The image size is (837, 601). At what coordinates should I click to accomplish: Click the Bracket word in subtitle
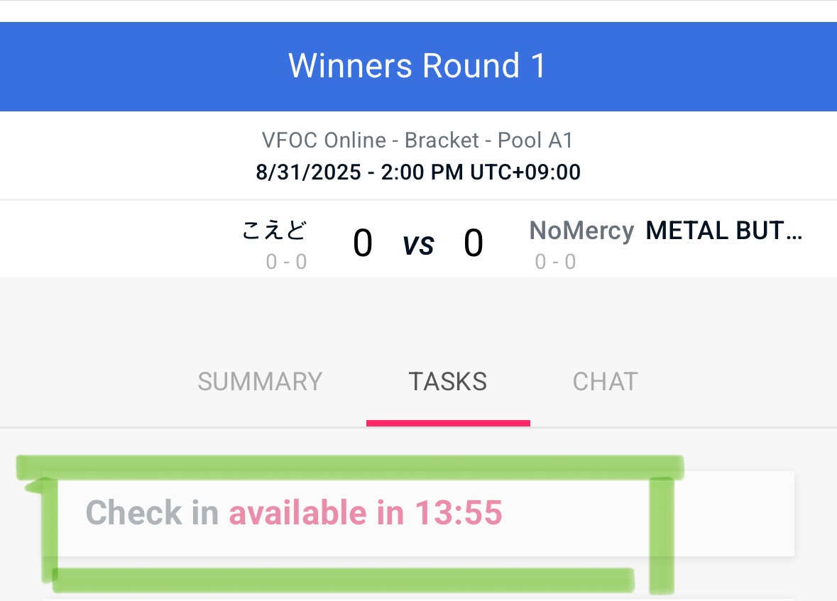[442, 140]
